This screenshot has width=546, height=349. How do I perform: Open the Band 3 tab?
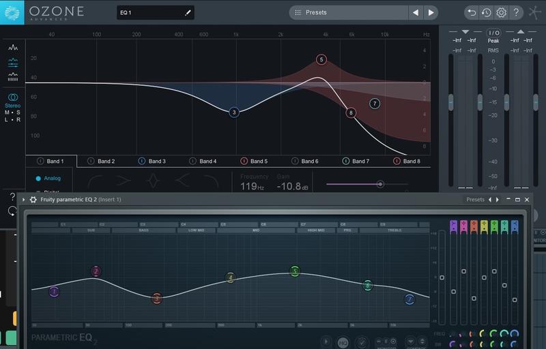[152, 162]
